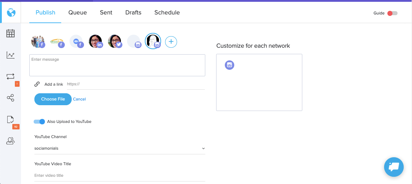Image resolution: width=412 pixels, height=184 pixels.
Task: Click the globe logo icon
Action: 11,12
